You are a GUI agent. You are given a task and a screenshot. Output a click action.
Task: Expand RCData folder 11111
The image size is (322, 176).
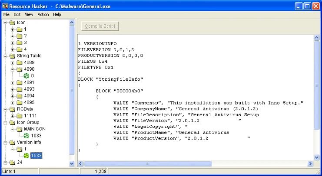pyautogui.click(x=13, y=116)
